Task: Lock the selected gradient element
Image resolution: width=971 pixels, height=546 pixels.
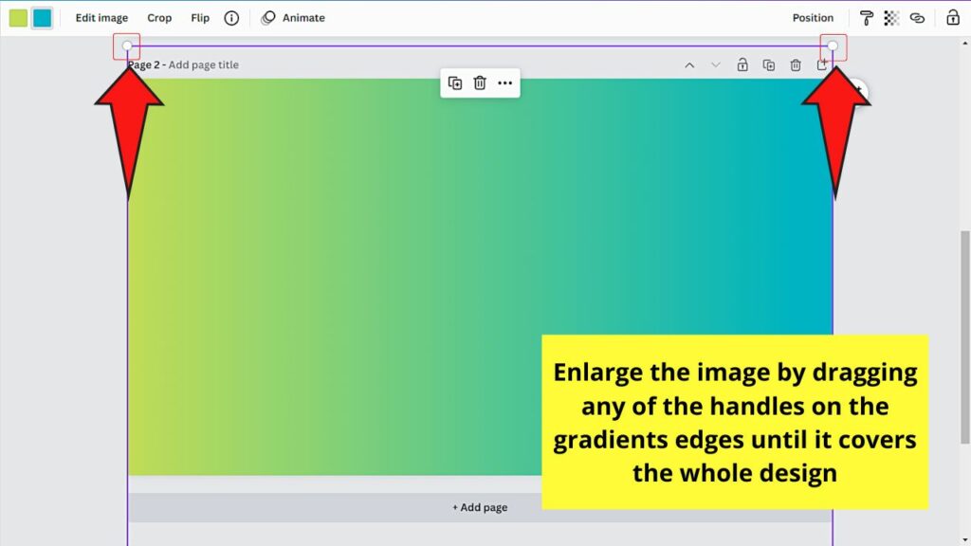Action: (x=951, y=17)
